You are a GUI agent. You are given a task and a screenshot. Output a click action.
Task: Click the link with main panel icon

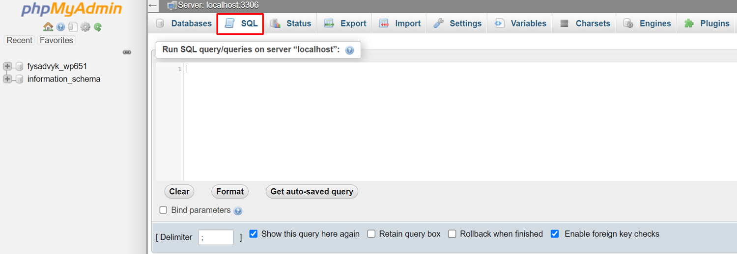(127, 52)
